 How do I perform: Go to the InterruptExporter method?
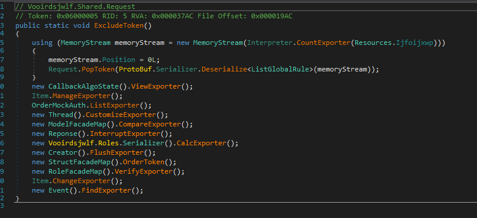125,134
